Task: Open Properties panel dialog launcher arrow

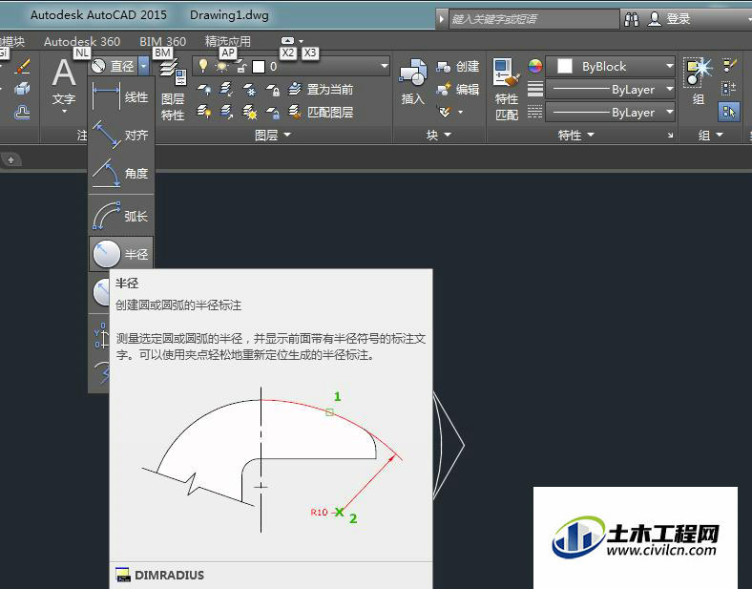Action: click(670, 136)
